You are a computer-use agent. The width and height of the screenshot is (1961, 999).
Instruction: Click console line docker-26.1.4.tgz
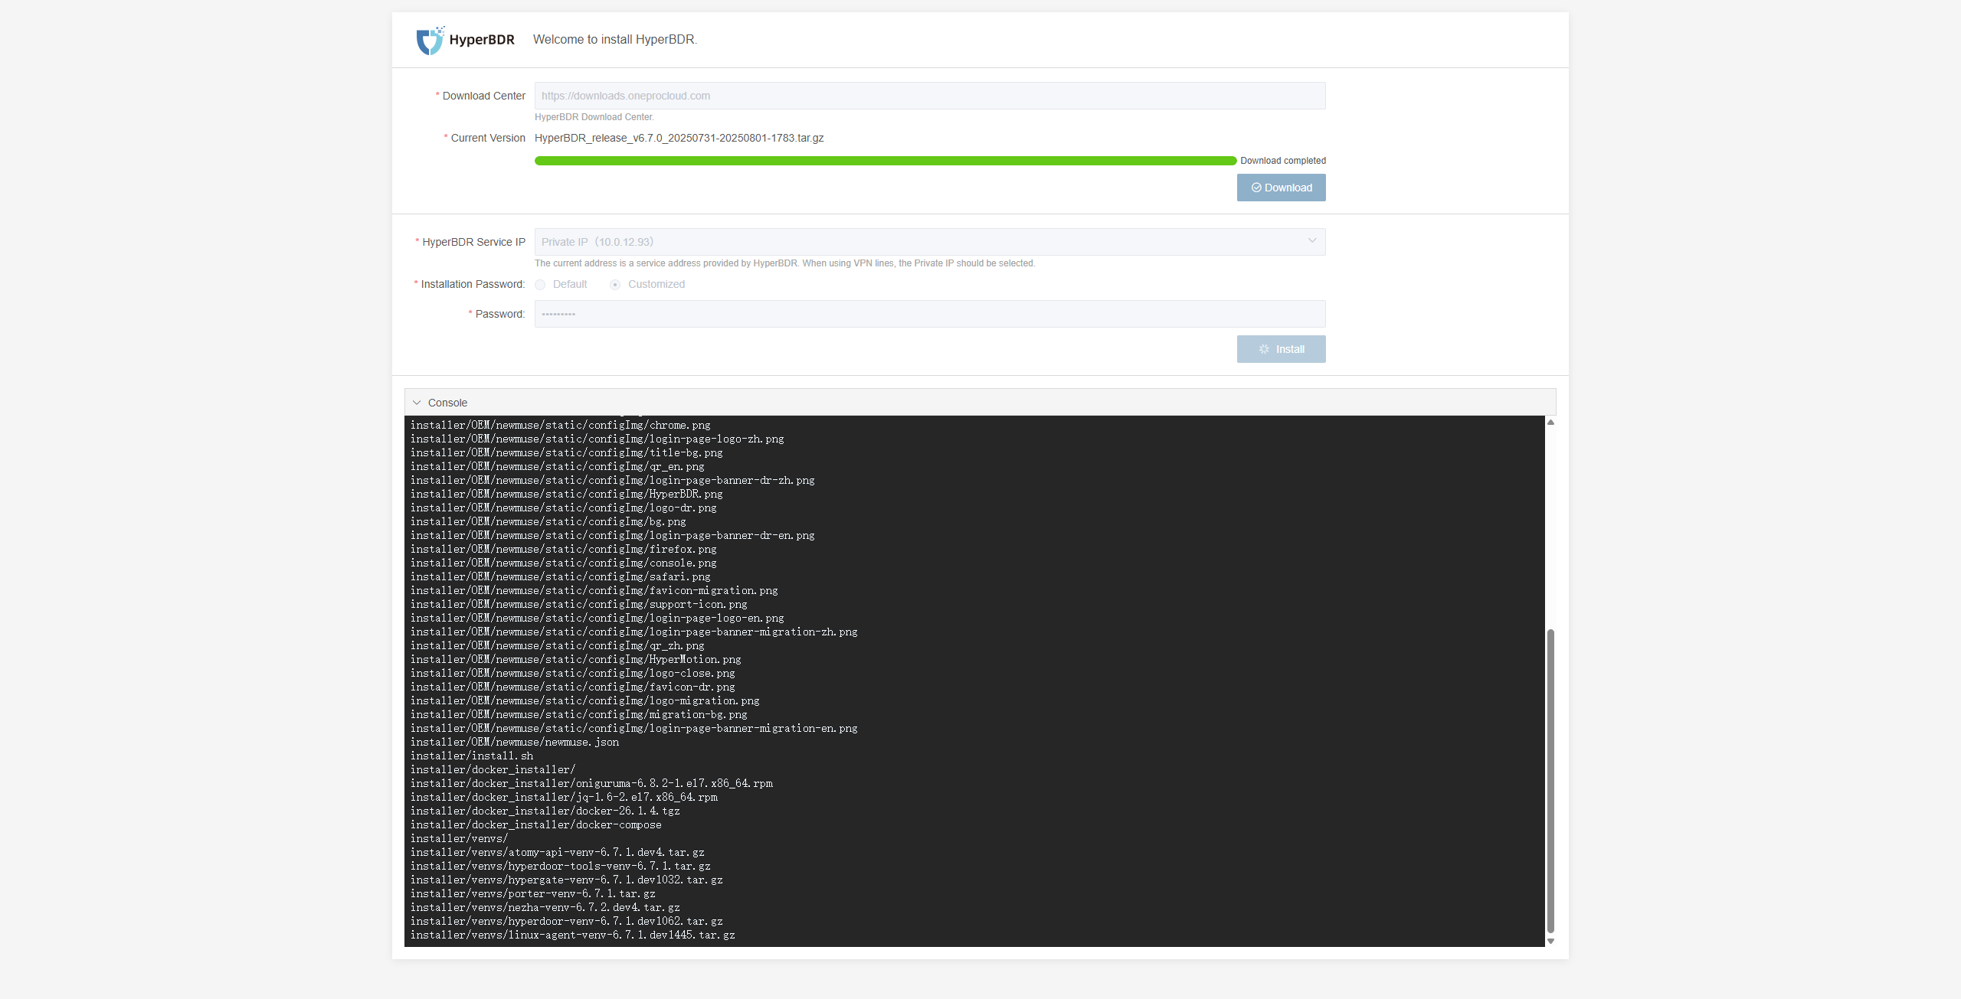pos(545,811)
